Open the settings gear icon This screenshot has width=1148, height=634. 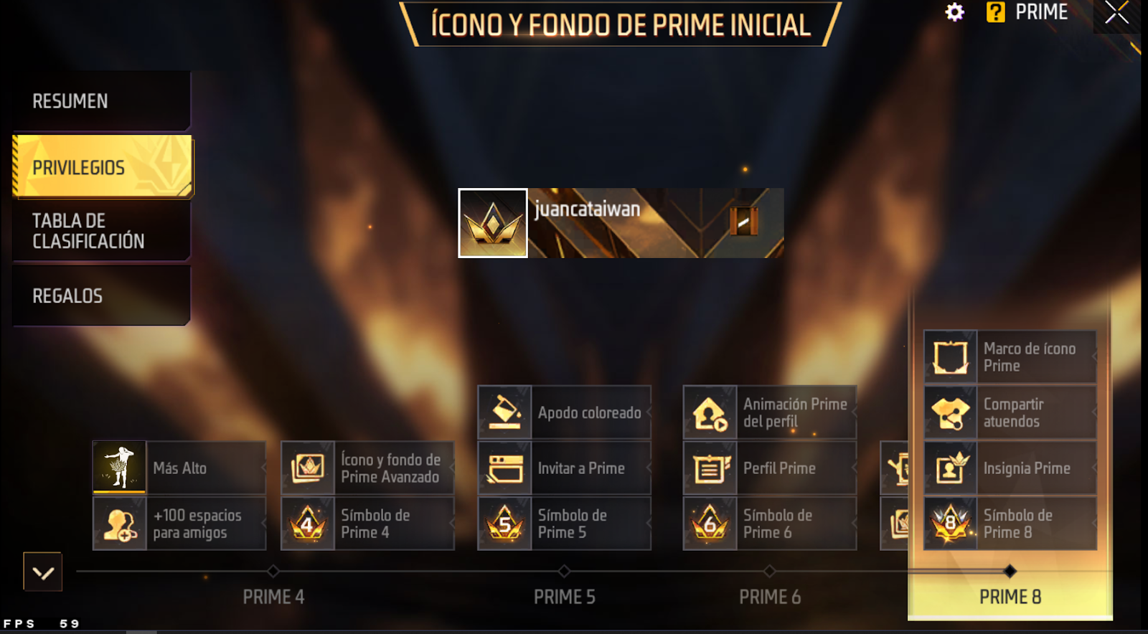954,12
